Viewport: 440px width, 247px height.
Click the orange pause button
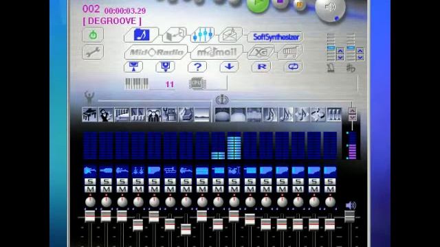[299, 5]
